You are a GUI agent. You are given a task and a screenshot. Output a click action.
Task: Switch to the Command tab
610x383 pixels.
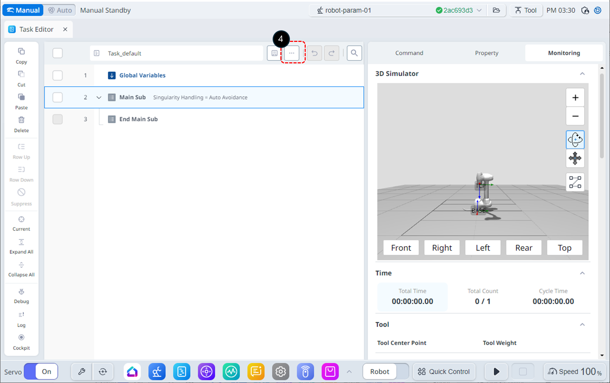(x=409, y=53)
